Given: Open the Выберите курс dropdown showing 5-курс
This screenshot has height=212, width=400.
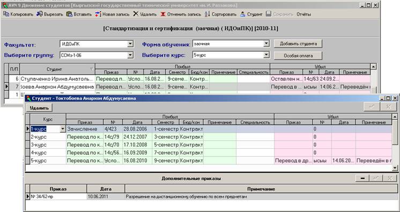Looking at the screenshot, I should click(x=266, y=55).
